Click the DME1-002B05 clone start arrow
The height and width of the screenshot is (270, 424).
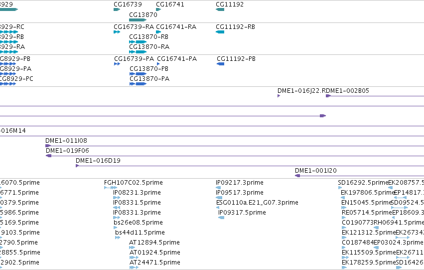[328, 96]
